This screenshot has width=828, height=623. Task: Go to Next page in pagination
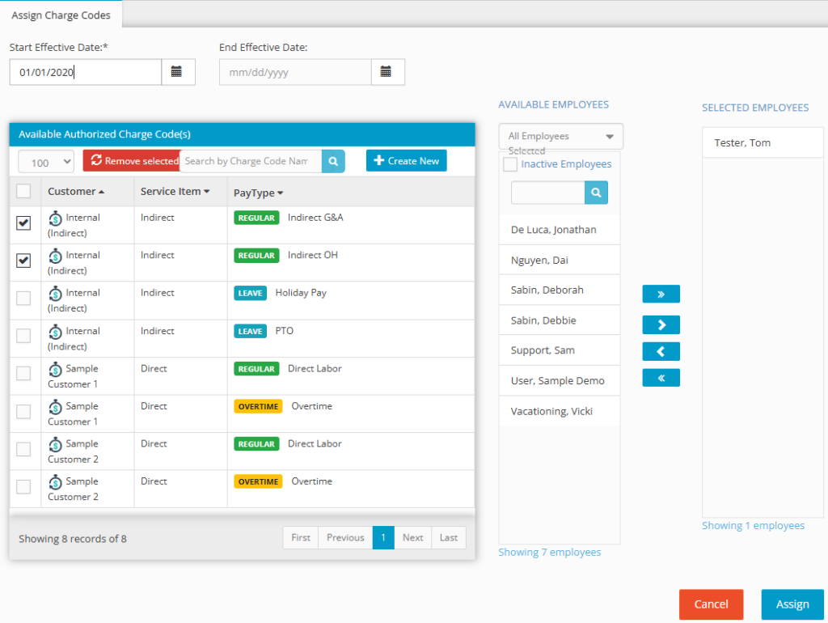pos(412,537)
